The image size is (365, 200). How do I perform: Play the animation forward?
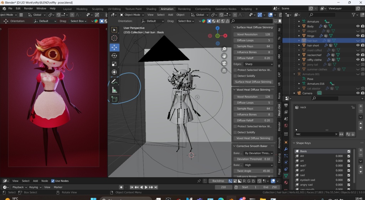pyautogui.click(x=146, y=187)
